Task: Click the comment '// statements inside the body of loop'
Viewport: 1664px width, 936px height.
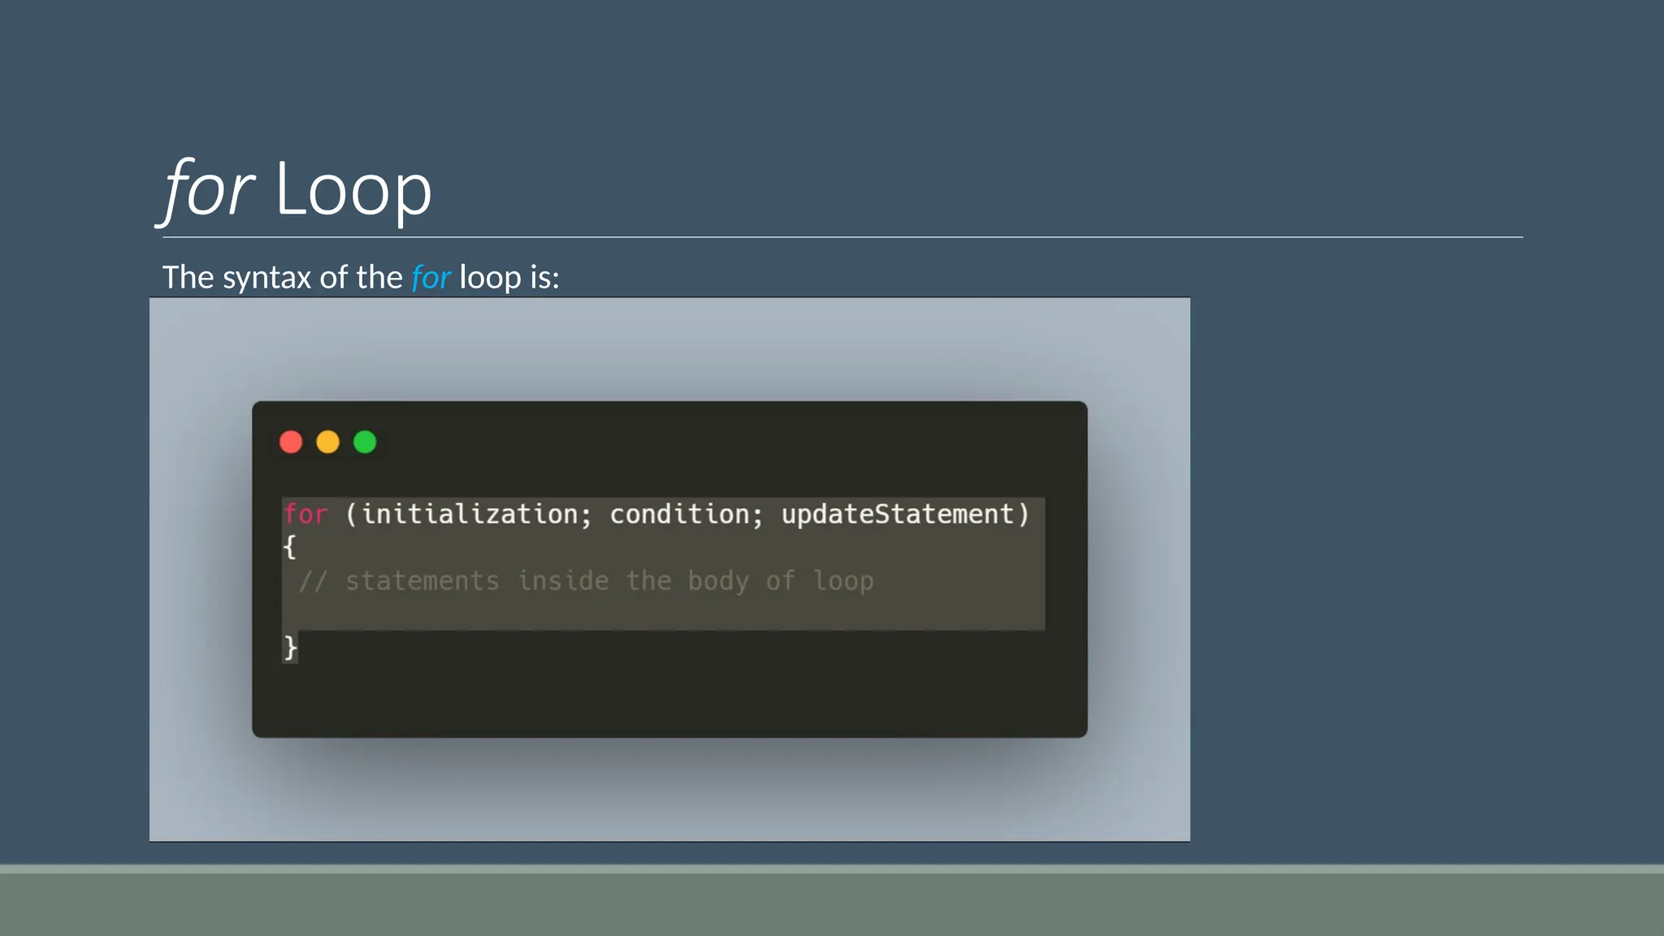Action: [586, 581]
